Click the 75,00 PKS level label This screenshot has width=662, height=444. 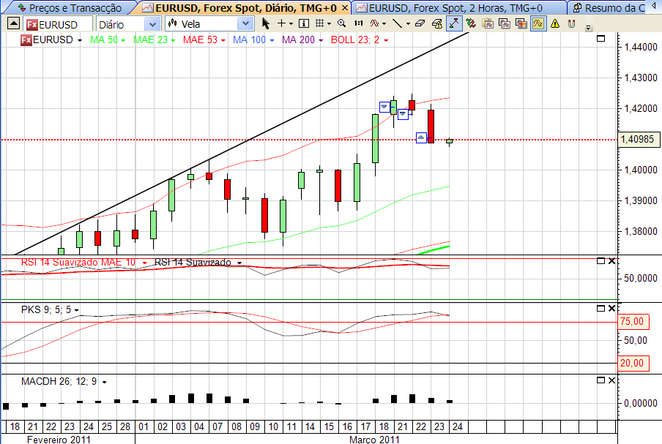[633, 322]
